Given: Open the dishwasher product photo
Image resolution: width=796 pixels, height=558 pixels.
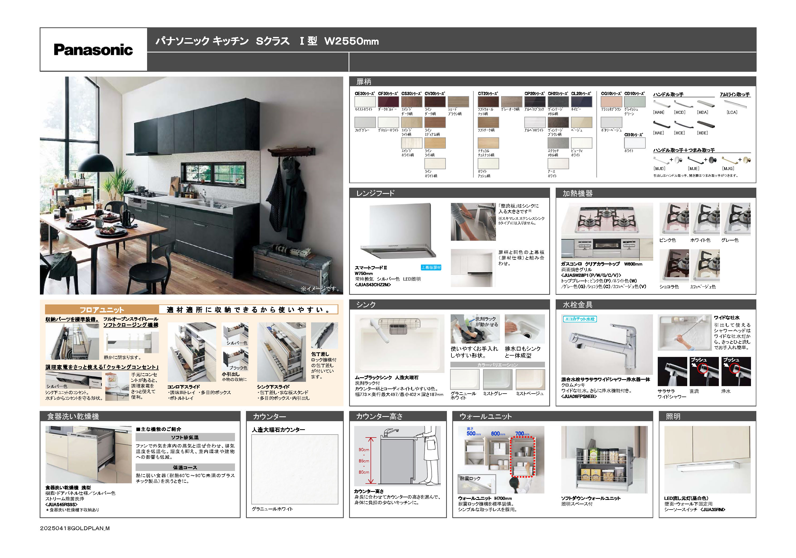Looking at the screenshot, I should click(88, 454).
